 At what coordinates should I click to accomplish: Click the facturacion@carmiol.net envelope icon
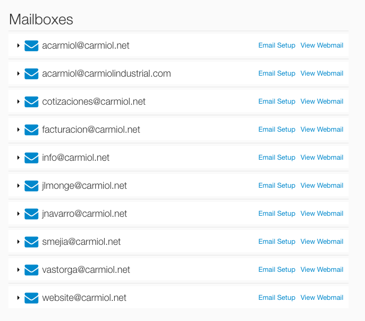click(x=32, y=130)
